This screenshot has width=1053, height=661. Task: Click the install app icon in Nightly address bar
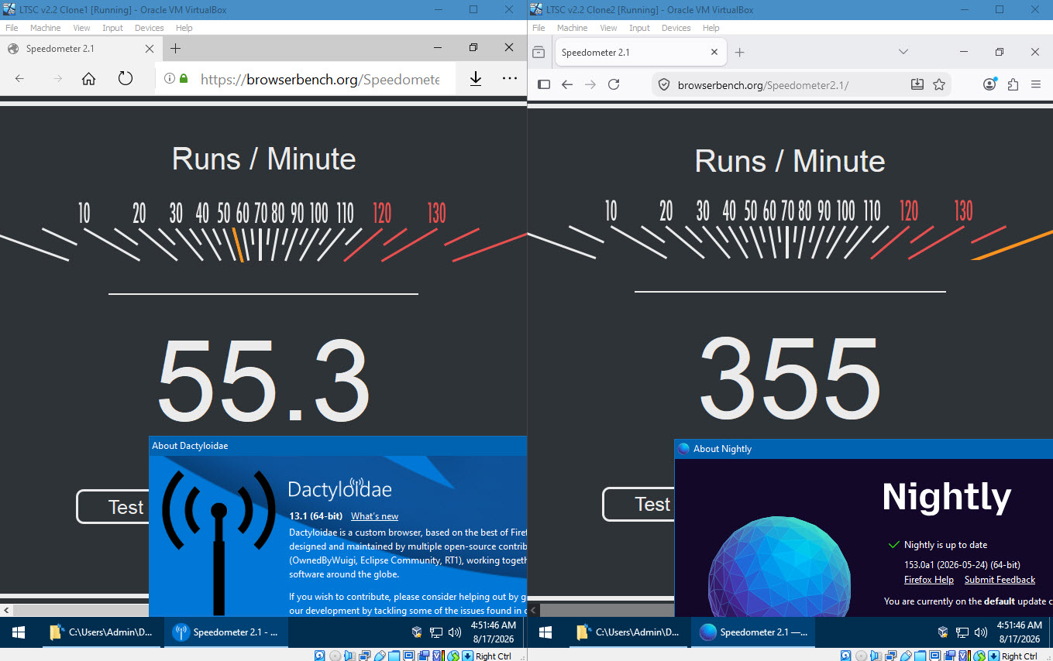click(917, 84)
